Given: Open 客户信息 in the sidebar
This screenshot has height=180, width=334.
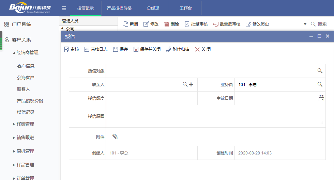Looking at the screenshot, I should tap(26, 66).
